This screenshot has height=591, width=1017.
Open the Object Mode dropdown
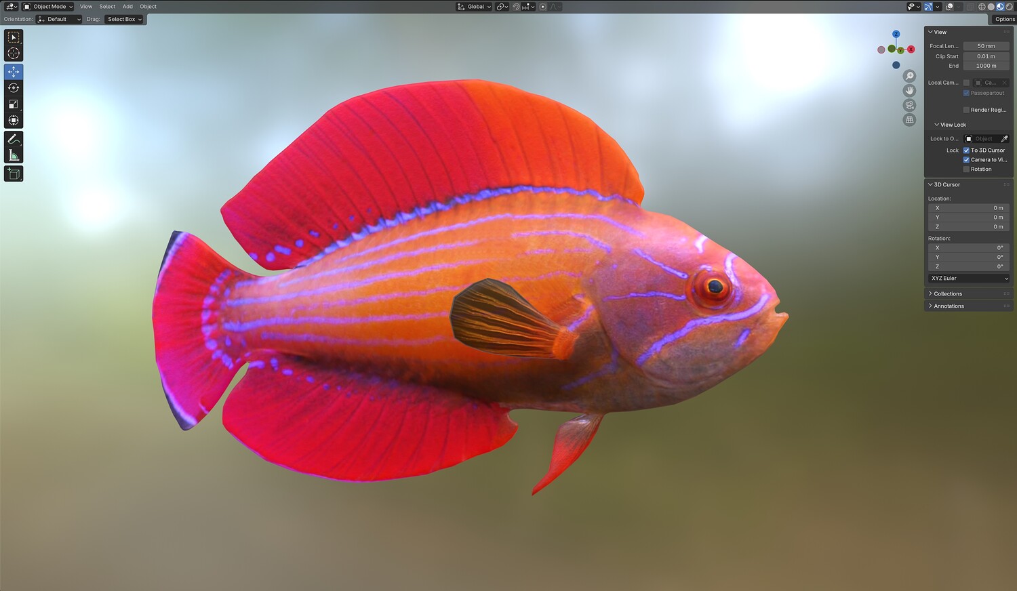(x=48, y=7)
